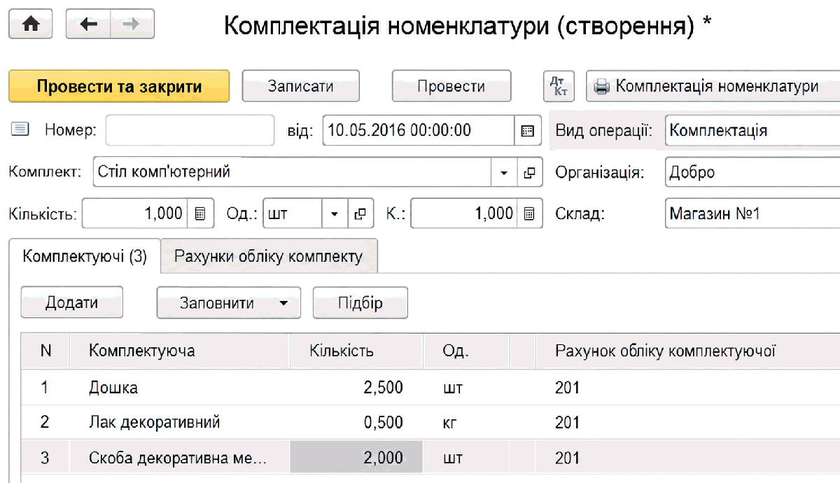
Task: Click the Комплектуюча column header
Action: pyautogui.click(x=179, y=351)
